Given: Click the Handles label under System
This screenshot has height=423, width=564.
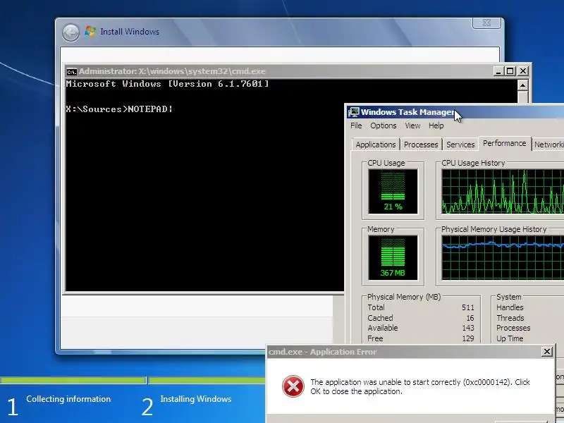Looking at the screenshot, I should (510, 307).
